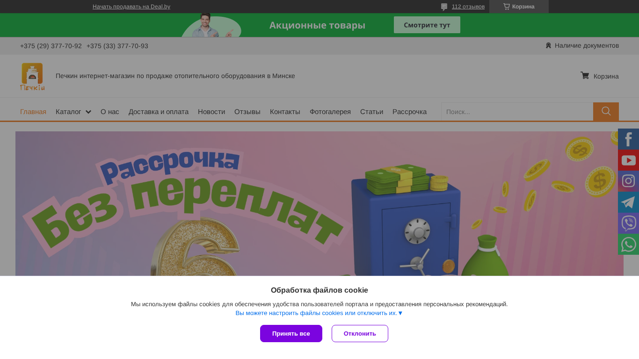
Task: Open the Доставка и оплата menu item
Action: (x=159, y=112)
